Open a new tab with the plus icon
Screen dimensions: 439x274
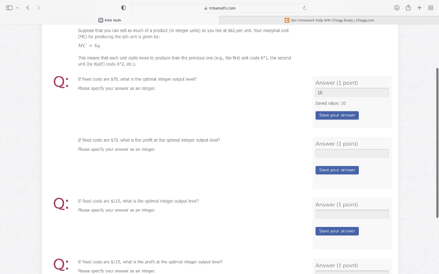pyautogui.click(x=419, y=8)
